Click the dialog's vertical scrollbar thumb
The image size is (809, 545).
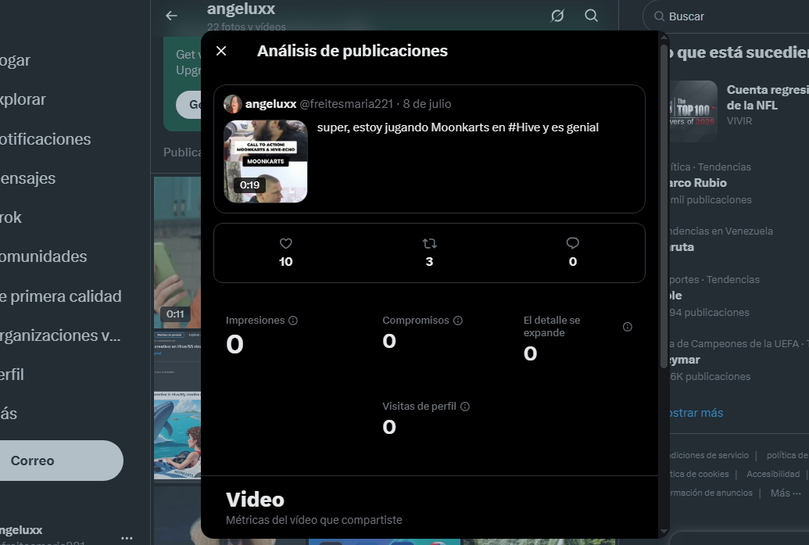(x=664, y=206)
